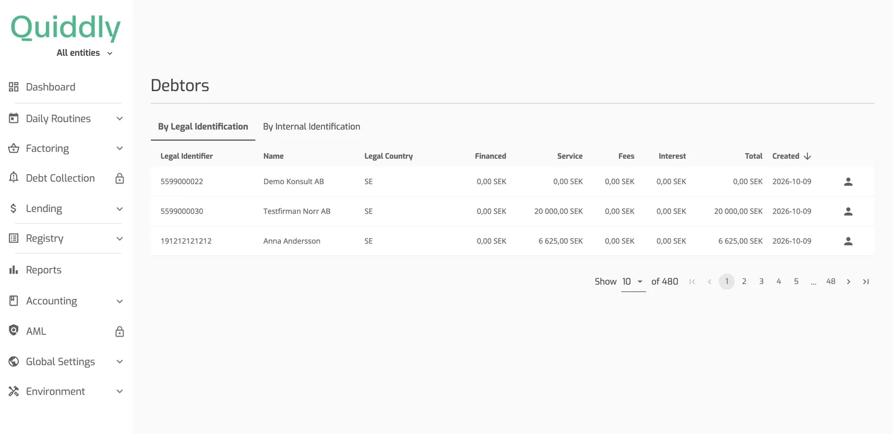Click the Daily Routines calendar icon
The image size is (893, 434).
click(x=14, y=118)
